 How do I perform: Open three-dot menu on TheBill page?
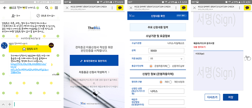[112, 8]
